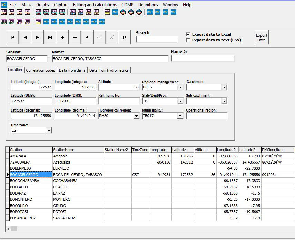Click the first Mega Man face icon
The width and height of the screenshot is (295, 240).
point(123,12)
